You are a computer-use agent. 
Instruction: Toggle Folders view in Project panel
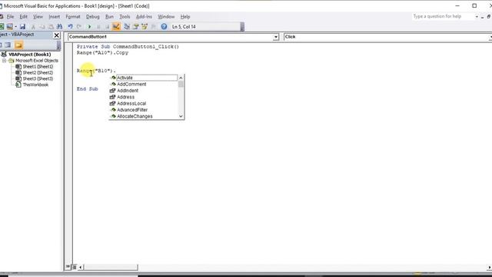18,45
